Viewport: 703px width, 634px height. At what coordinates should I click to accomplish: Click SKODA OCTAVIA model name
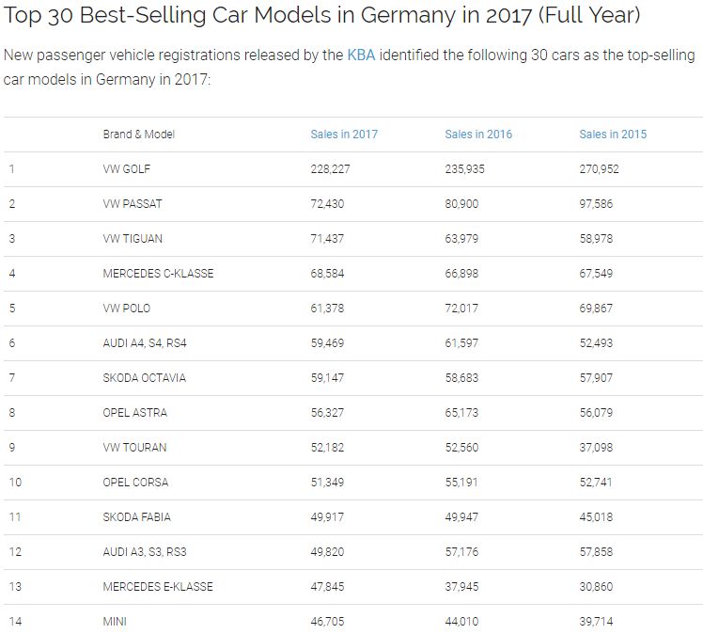click(144, 378)
